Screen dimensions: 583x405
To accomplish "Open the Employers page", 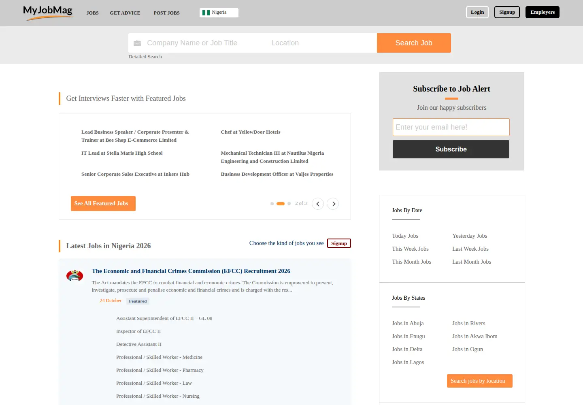I will pos(543,12).
